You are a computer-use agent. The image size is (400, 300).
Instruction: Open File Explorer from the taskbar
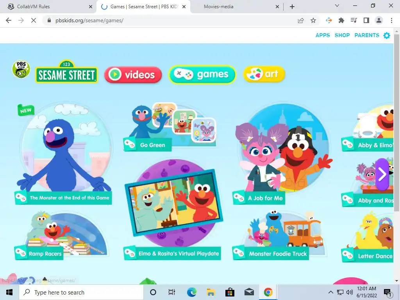[211, 292]
